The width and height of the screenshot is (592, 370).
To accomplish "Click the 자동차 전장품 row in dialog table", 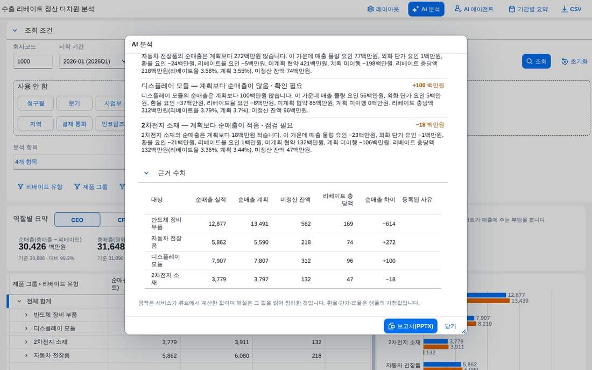I will click(293, 242).
